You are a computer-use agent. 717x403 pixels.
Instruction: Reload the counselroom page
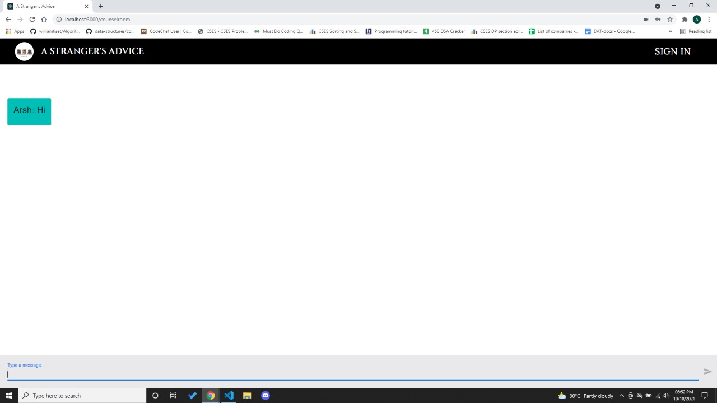click(x=32, y=20)
